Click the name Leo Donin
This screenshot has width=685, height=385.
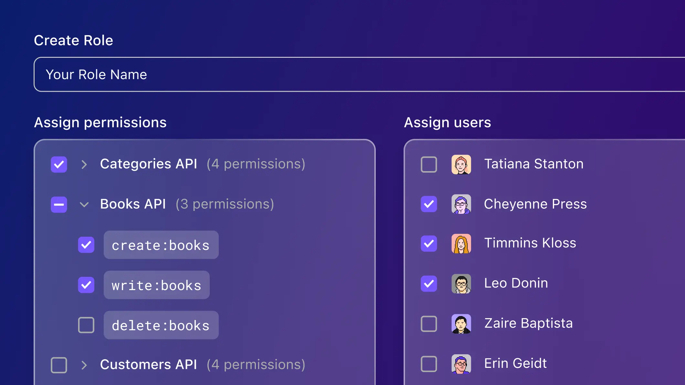(516, 283)
